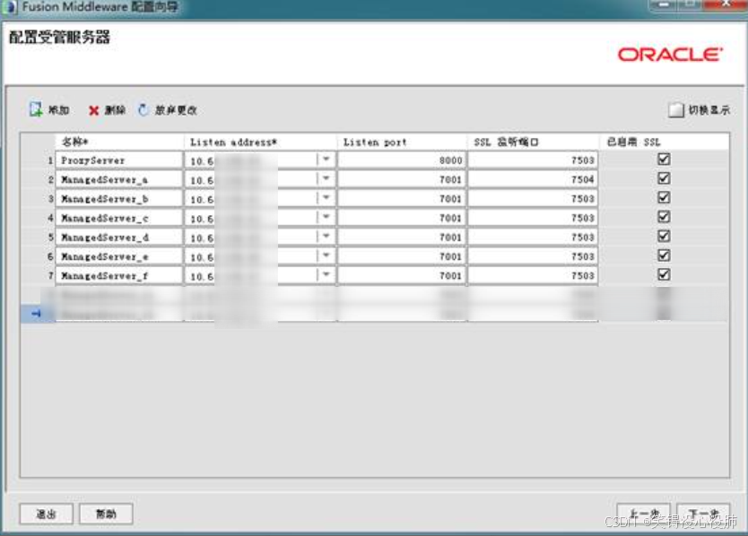
Task: Click the listen port 8000 field for ProxyServer
Action: 402,160
